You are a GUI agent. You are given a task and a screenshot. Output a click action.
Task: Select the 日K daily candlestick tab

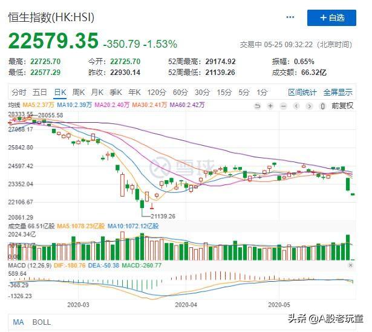[60, 92]
